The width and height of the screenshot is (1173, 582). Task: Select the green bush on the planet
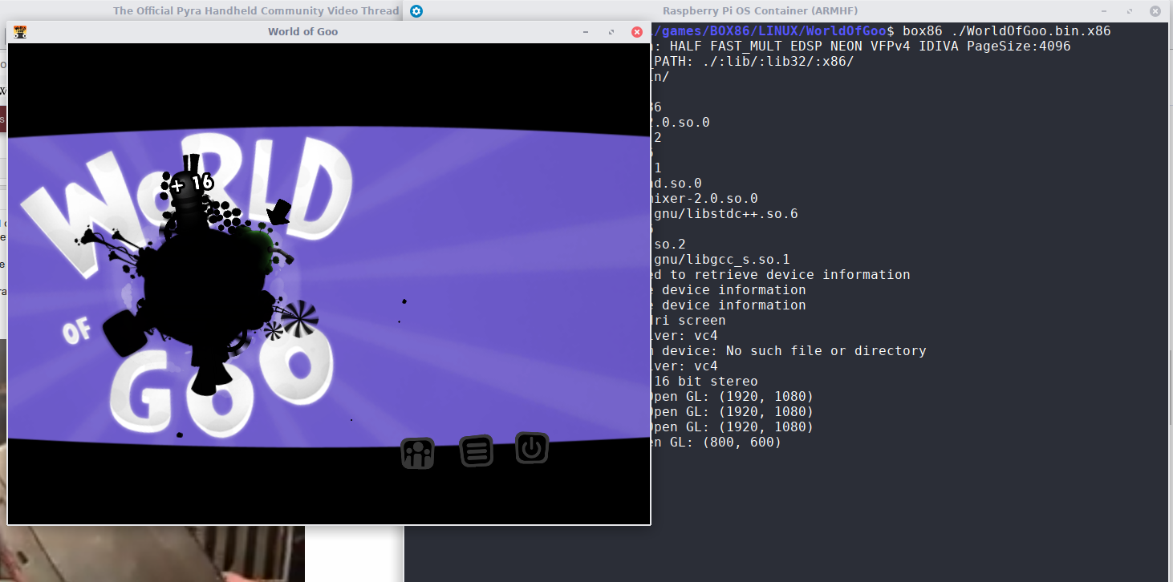pyautogui.click(x=255, y=240)
